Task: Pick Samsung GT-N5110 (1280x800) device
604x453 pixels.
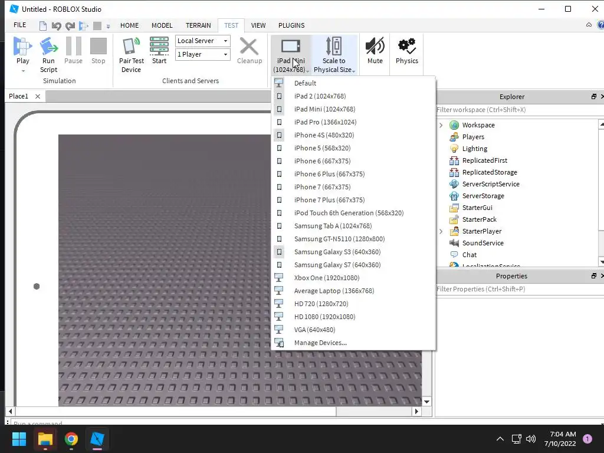Action: tap(353, 239)
